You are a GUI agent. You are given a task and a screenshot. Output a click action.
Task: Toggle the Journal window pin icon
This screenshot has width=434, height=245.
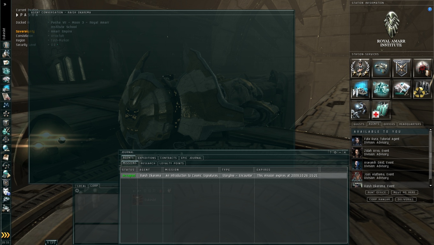[x=335, y=152]
